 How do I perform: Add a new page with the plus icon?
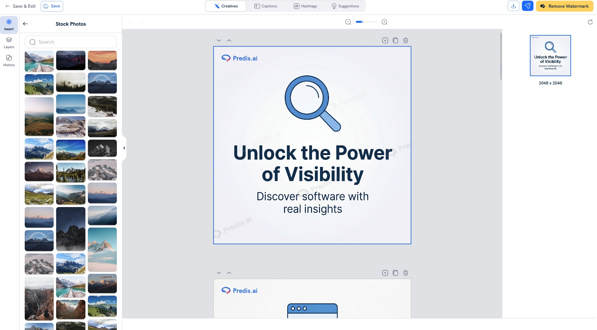click(x=385, y=40)
